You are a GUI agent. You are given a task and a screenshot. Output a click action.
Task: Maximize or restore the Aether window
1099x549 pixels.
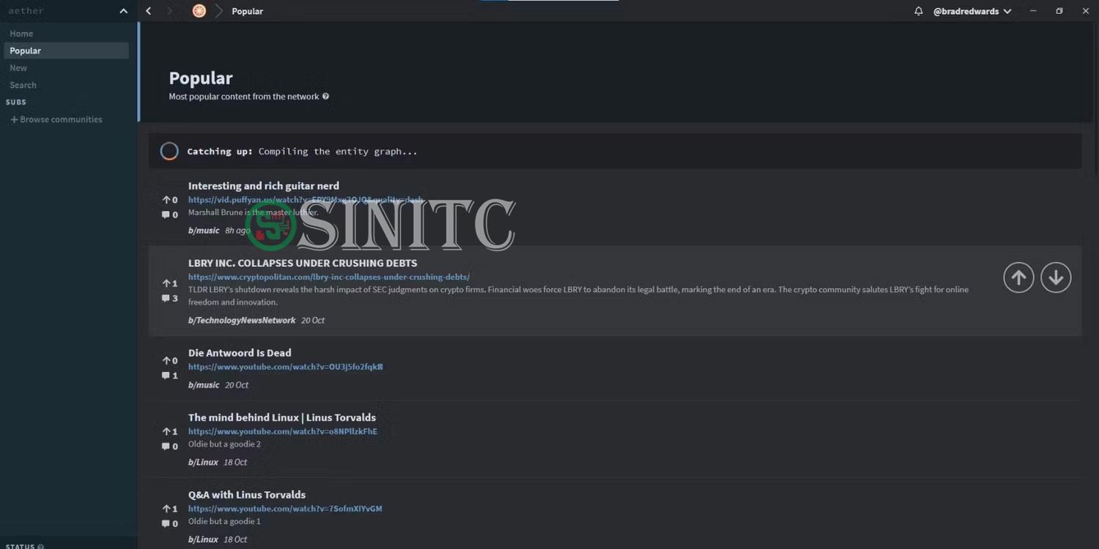point(1059,11)
